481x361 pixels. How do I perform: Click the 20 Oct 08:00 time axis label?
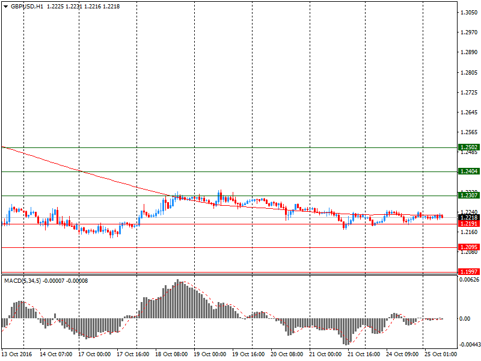[287, 354]
